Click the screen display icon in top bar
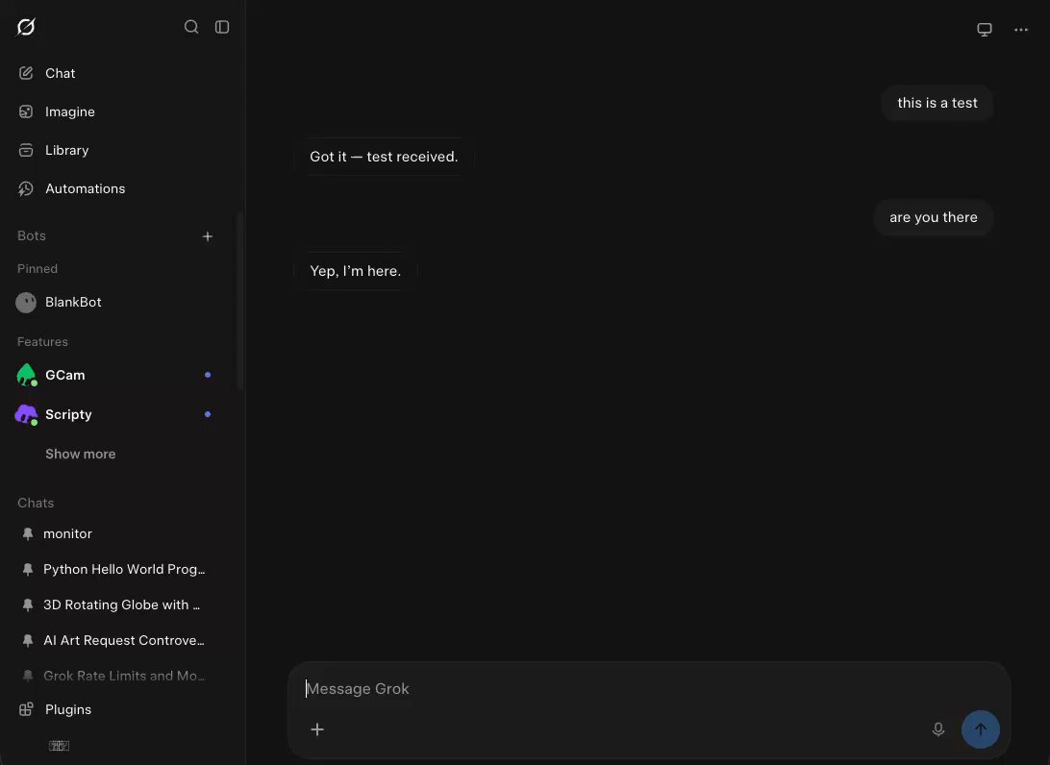 point(985,30)
